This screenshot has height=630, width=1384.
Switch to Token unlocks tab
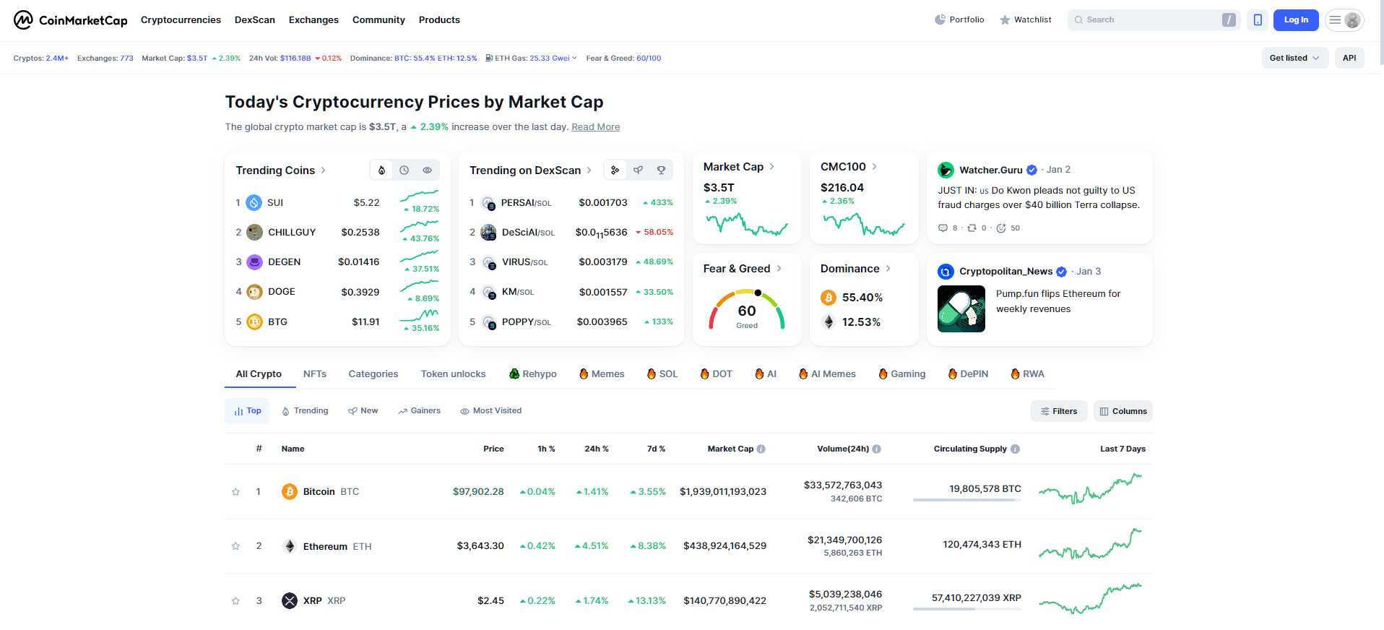click(454, 374)
